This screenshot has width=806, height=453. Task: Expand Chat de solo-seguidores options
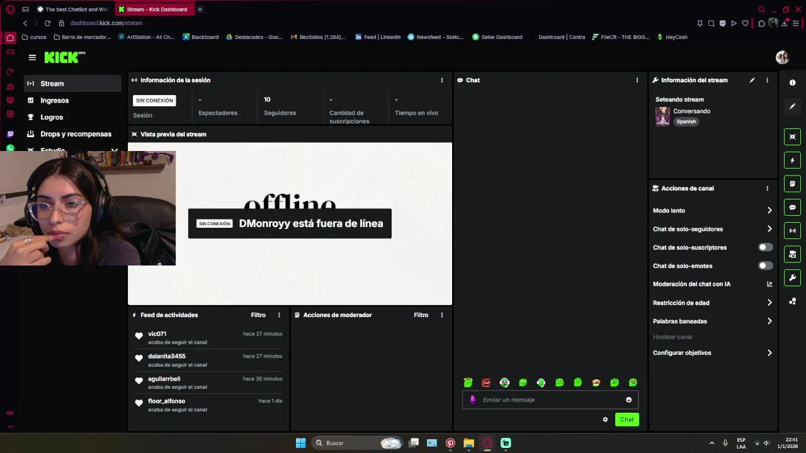pos(769,229)
